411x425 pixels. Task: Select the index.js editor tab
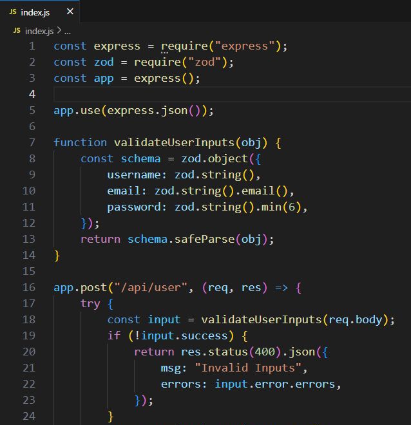click(x=39, y=12)
